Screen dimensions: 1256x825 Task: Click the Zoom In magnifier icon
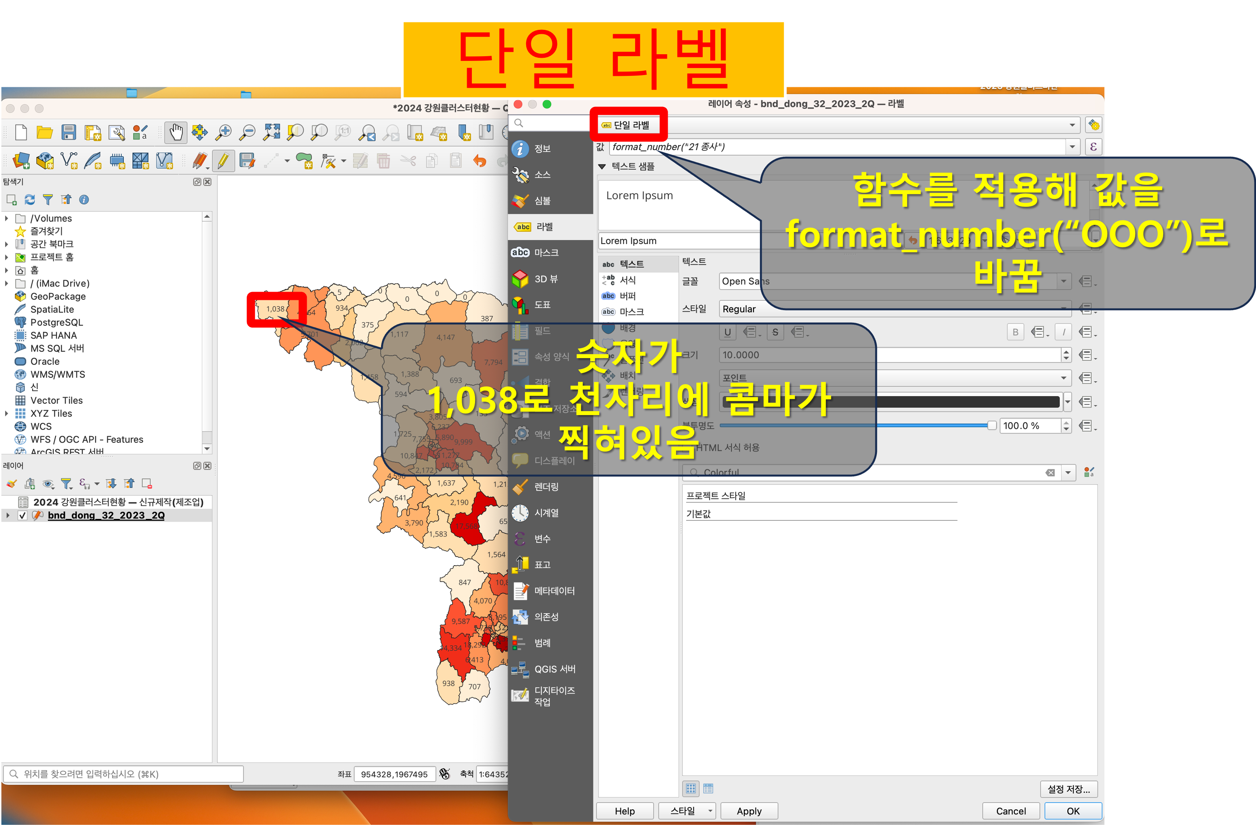click(x=224, y=132)
